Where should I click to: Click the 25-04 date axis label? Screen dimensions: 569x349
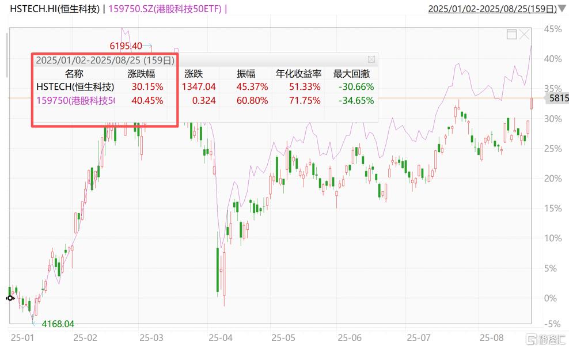[x=221, y=338]
